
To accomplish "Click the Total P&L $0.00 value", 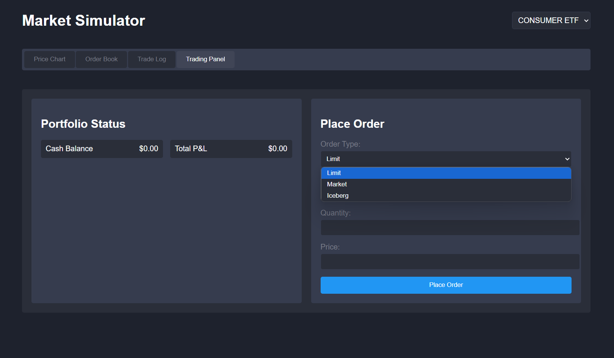I will point(277,149).
